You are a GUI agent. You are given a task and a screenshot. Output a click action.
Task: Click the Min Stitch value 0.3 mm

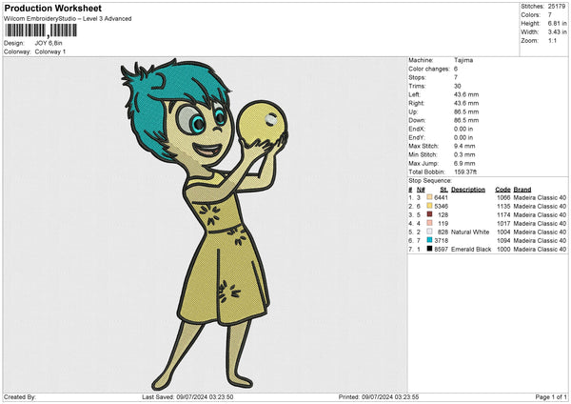click(x=464, y=154)
